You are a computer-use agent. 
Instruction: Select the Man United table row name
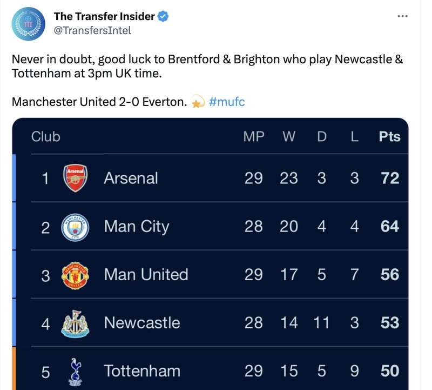(146, 275)
